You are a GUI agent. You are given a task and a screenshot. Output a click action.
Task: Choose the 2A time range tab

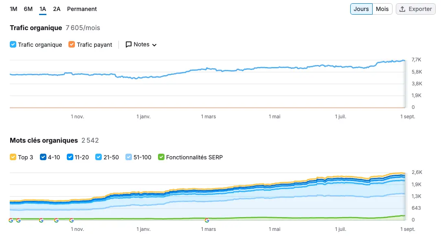coord(57,9)
